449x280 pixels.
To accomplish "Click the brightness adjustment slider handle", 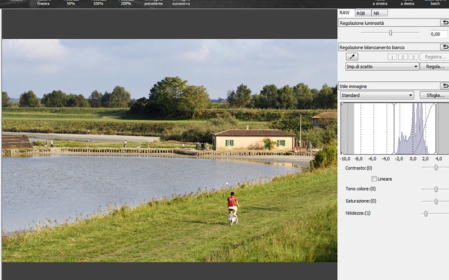I will coord(391,33).
